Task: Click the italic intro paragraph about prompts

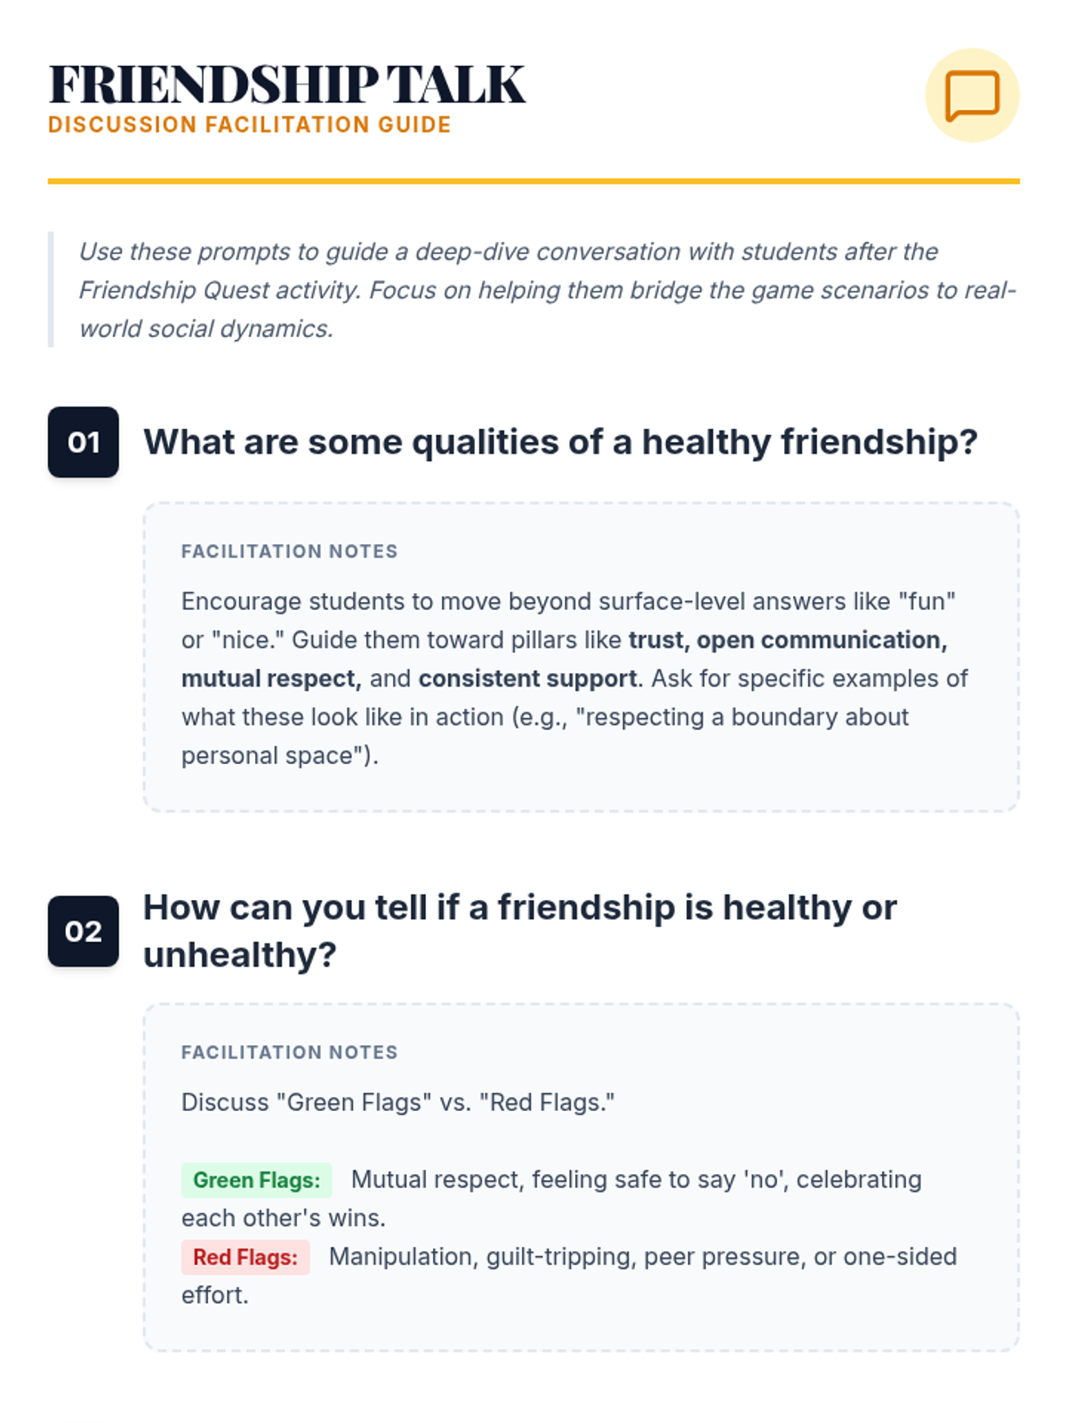Action: pyautogui.click(x=547, y=290)
